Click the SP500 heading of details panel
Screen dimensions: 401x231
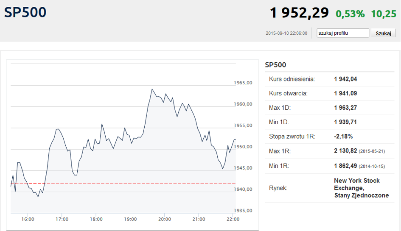(x=275, y=65)
